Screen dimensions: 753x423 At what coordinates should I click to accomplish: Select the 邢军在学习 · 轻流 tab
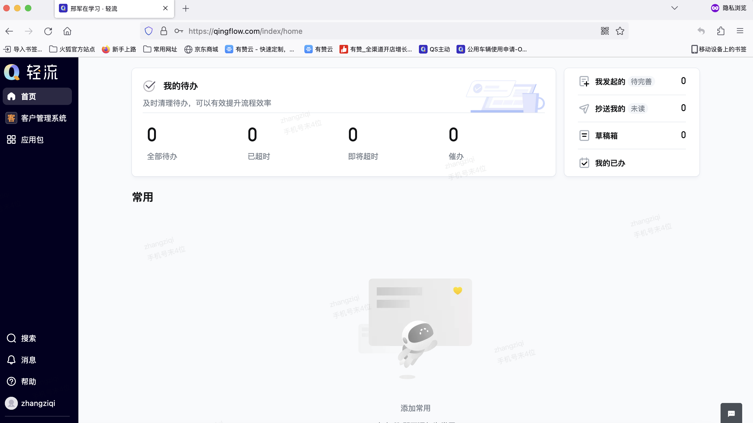click(x=114, y=9)
